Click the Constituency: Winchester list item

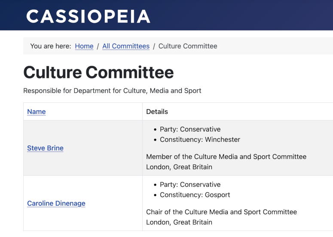click(x=200, y=140)
